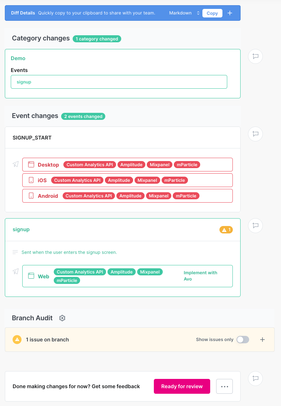281x406 pixels.
Task: Open Implement with Avo link
Action: click(x=200, y=276)
